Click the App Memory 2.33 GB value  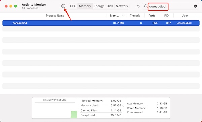162,103
